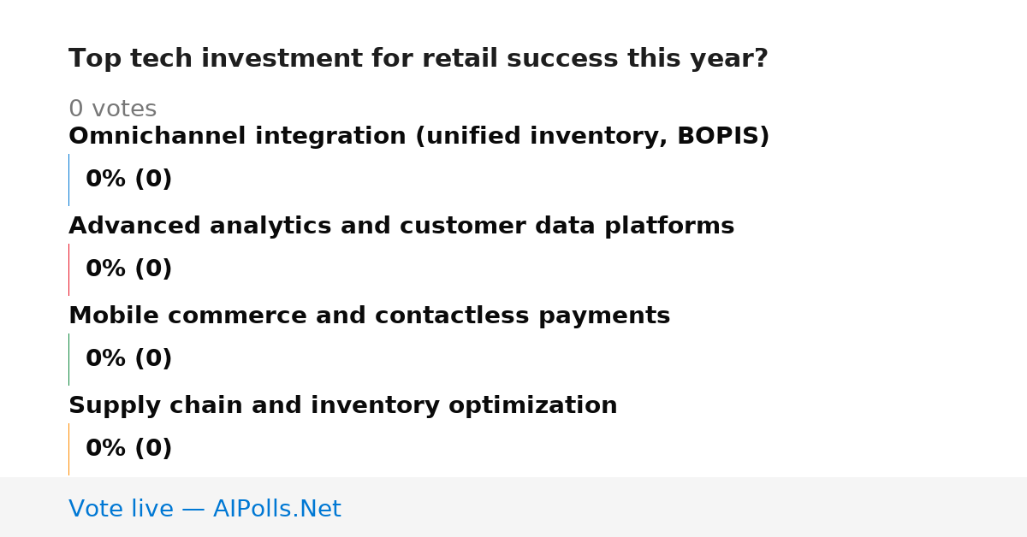Click the blue bar under Omnichannel integration

tap(68, 180)
